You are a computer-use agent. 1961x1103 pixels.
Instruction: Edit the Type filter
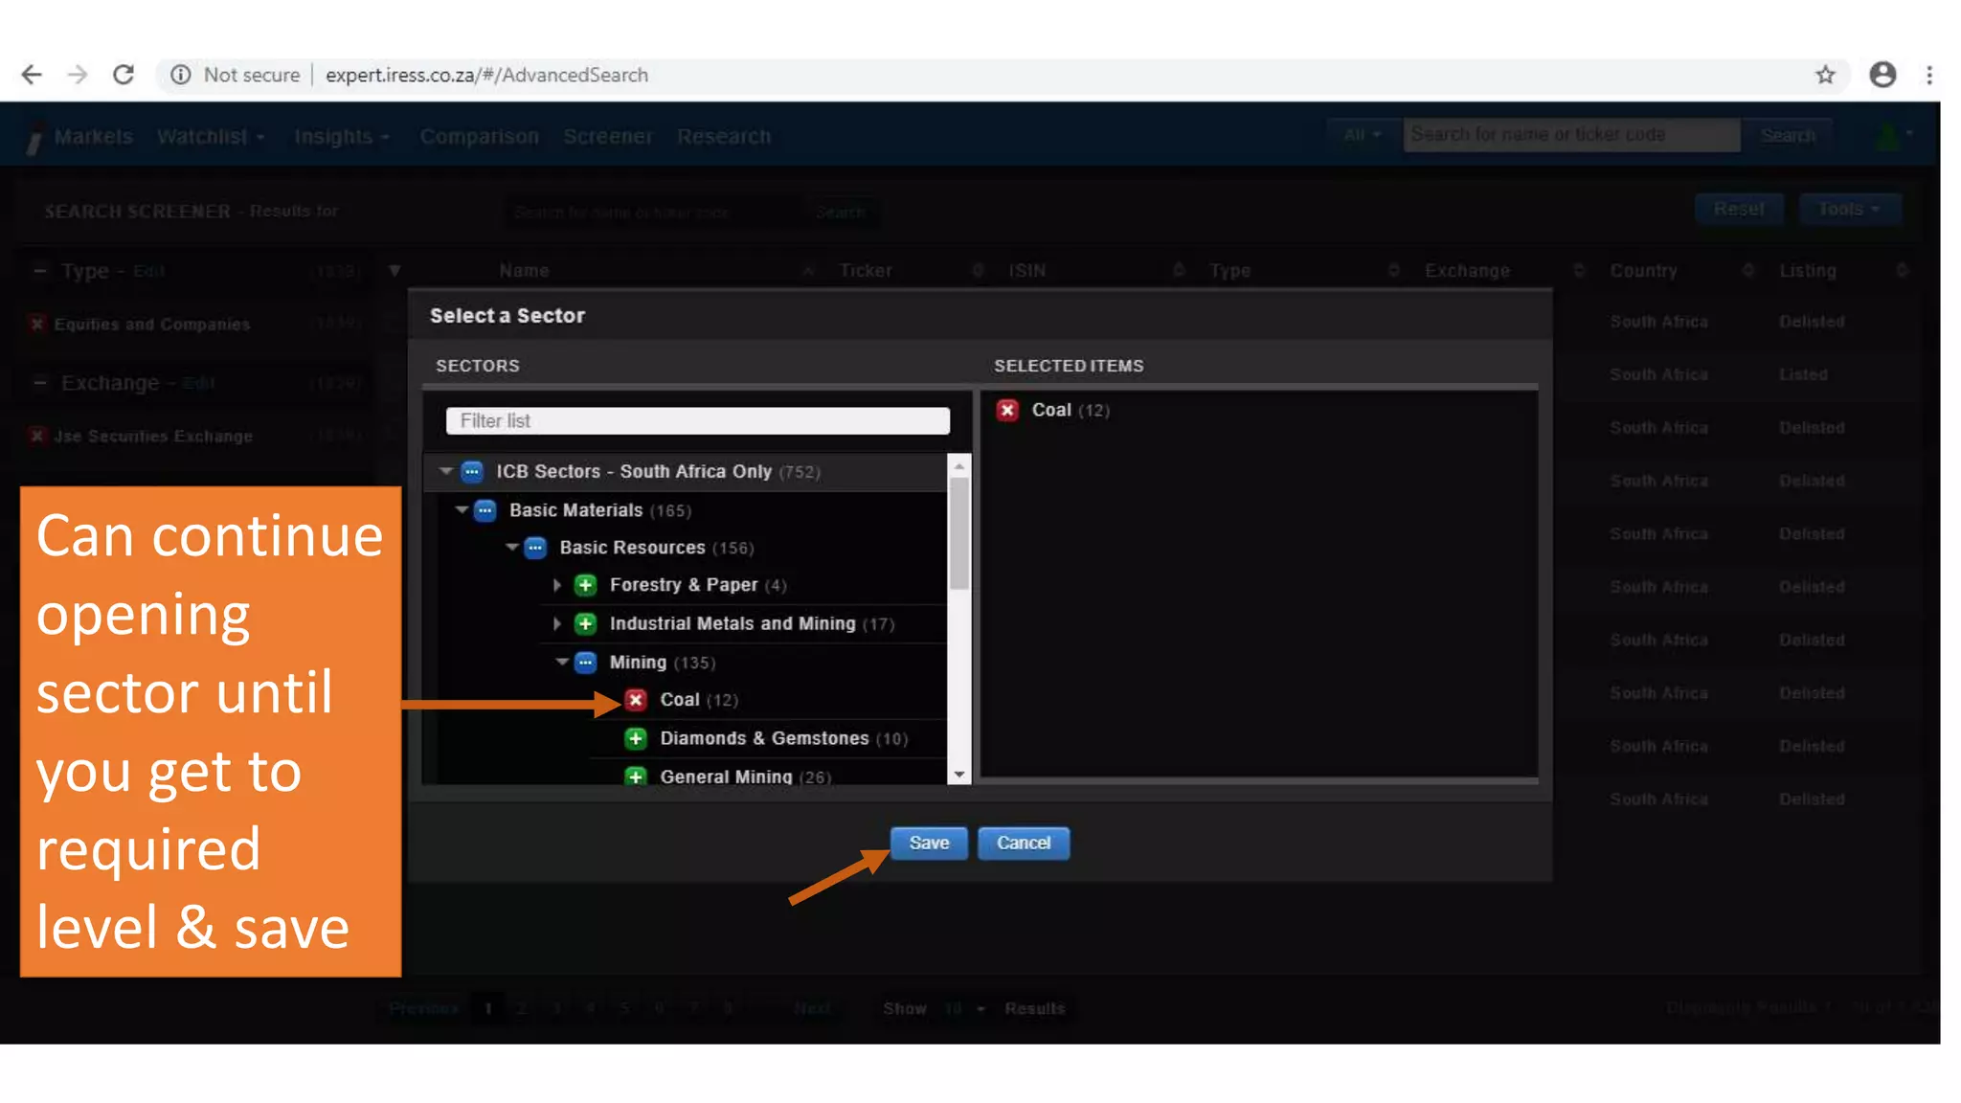point(149,271)
